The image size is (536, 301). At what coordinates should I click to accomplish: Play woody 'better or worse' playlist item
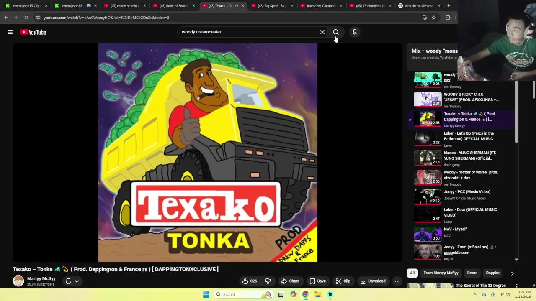click(461, 178)
